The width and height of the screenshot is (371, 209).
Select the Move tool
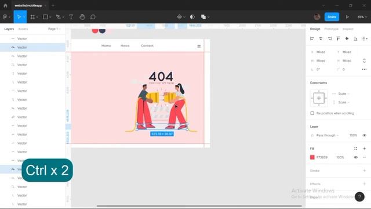(19, 17)
